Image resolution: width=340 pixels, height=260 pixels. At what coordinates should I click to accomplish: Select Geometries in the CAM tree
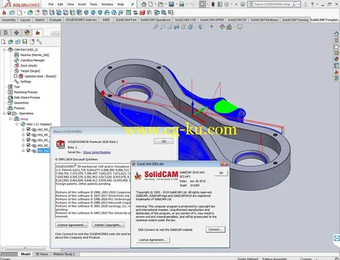[21, 103]
